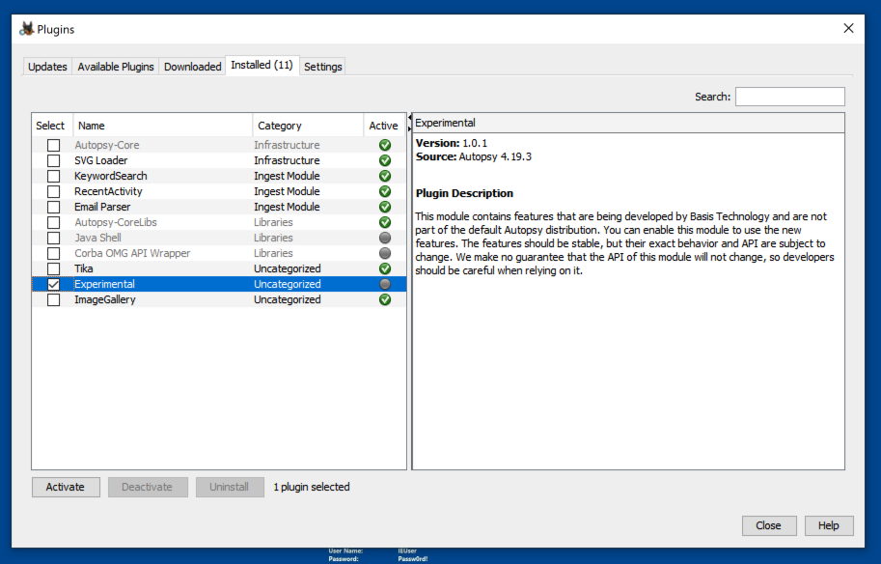Uncheck the Experimental plugin checkbox

tap(53, 285)
